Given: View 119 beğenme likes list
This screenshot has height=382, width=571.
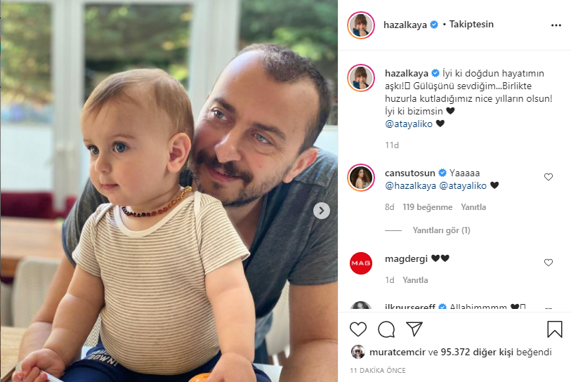Looking at the screenshot, I should (428, 207).
